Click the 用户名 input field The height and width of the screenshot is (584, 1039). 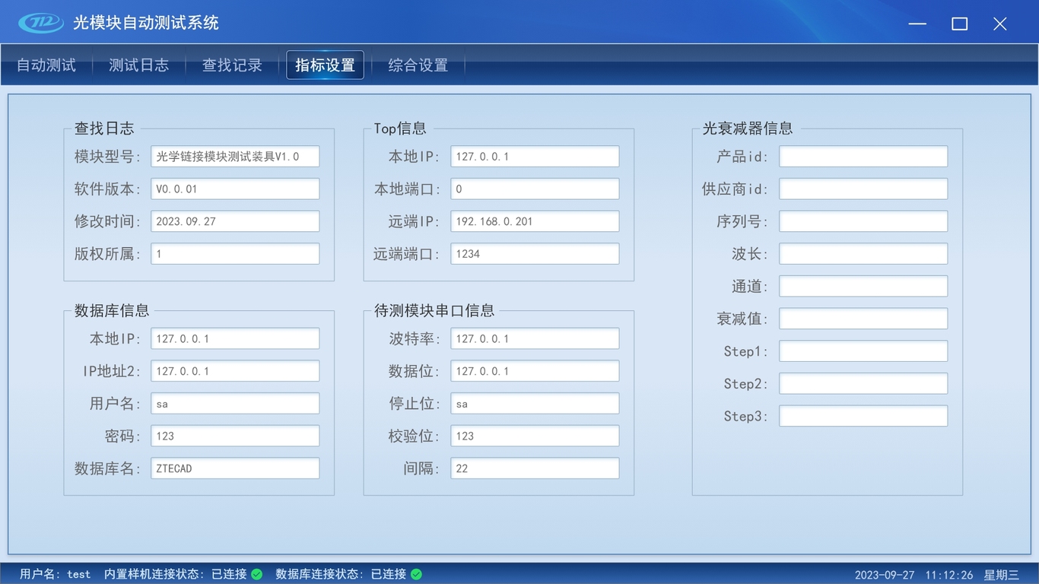pos(235,404)
